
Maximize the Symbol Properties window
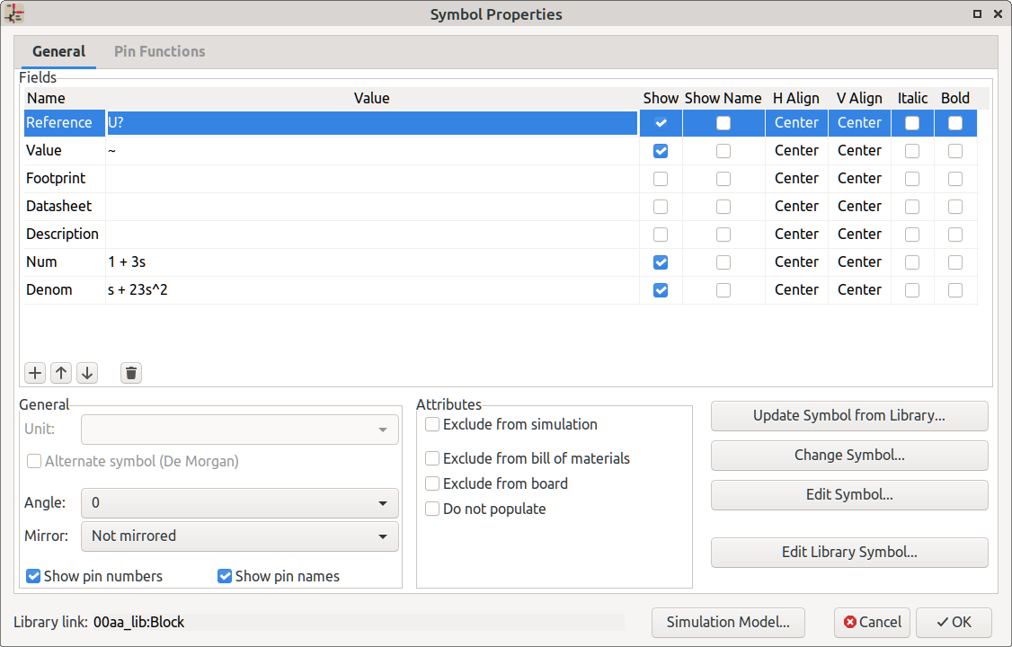pyautogui.click(x=977, y=14)
